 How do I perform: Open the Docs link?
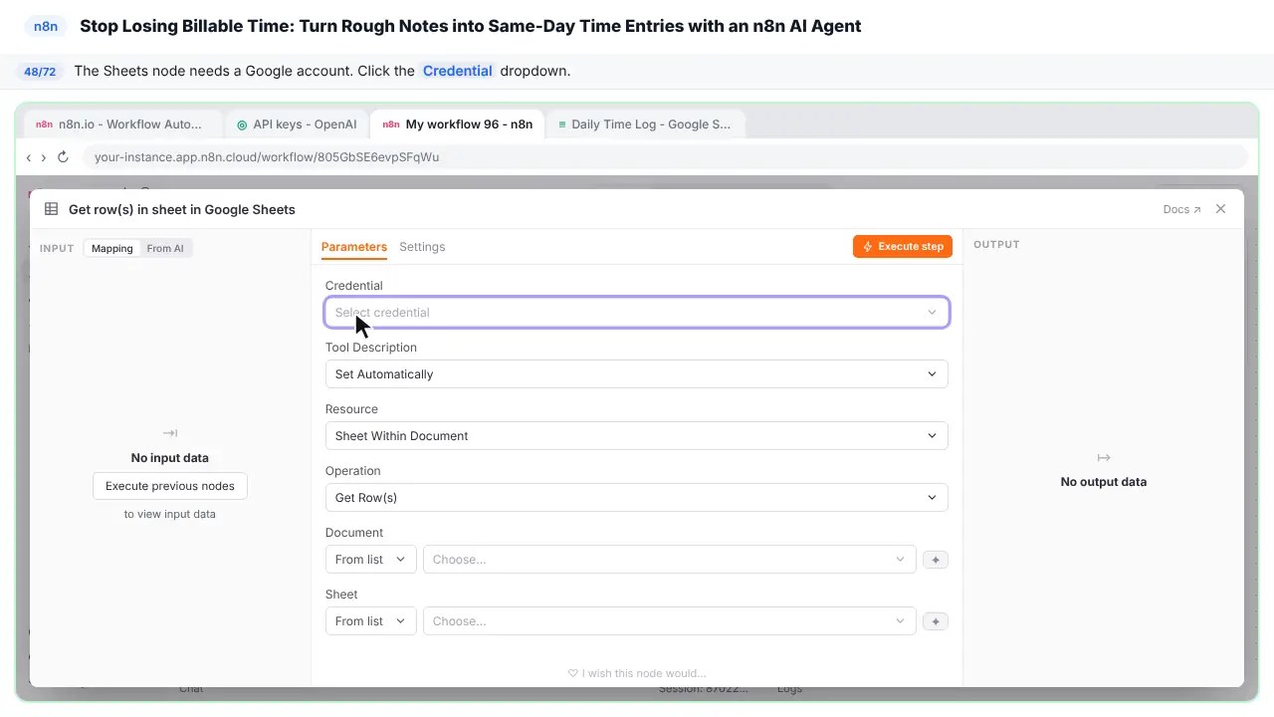point(1181,209)
